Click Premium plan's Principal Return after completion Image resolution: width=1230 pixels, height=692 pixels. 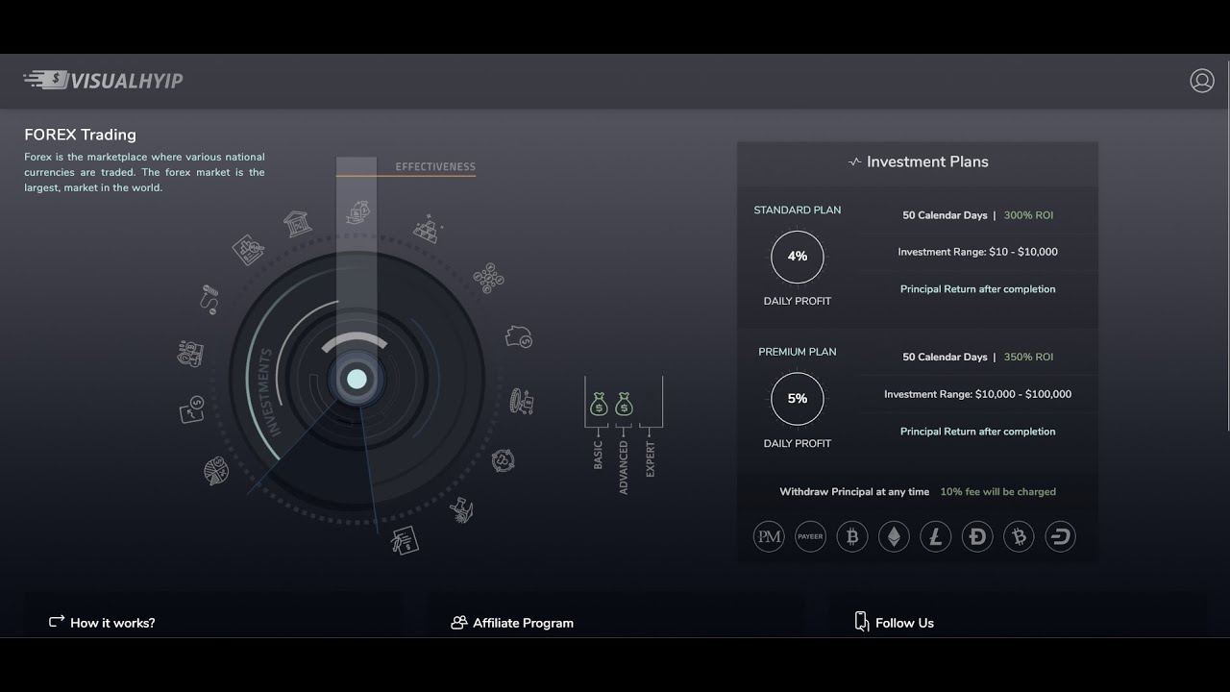pyautogui.click(x=977, y=432)
